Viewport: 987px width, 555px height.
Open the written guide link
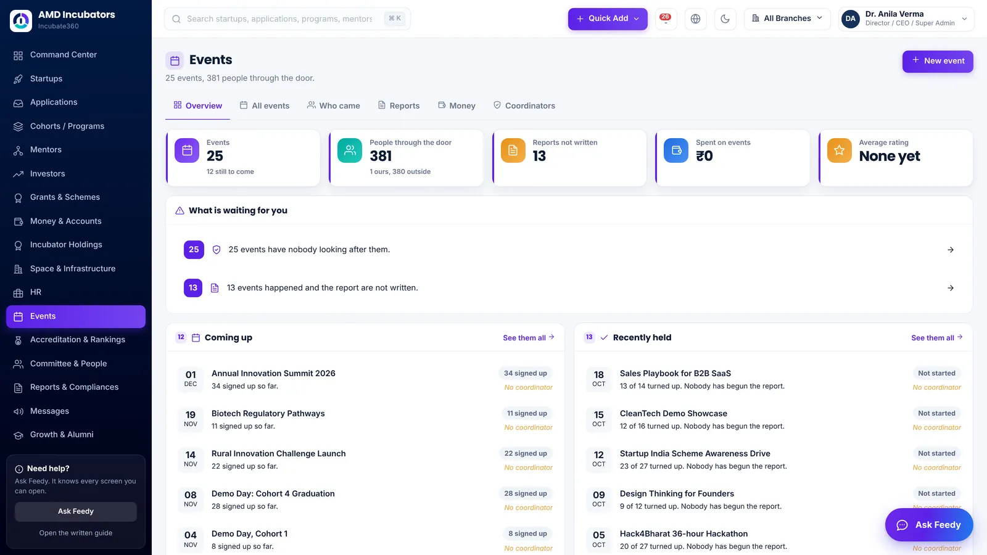76,533
